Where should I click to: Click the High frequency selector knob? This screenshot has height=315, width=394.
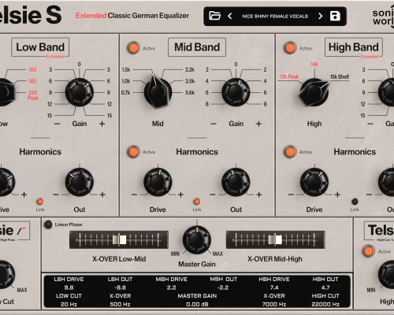314,92
